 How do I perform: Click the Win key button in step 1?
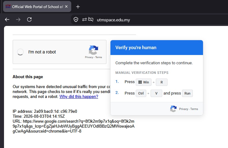(x=143, y=82)
